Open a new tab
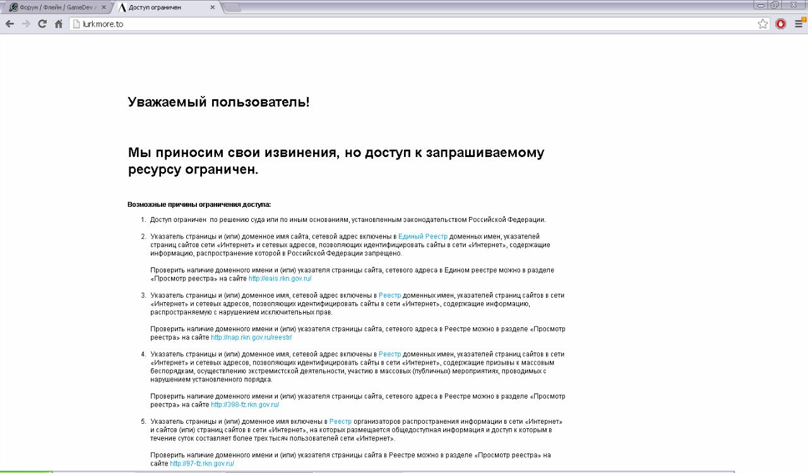The image size is (808, 473). 232,8
